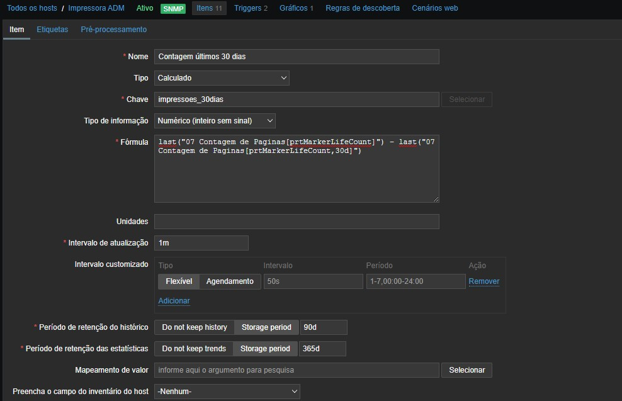Open the Tipo dropdown set to Calculado
Image resolution: width=622 pixels, height=401 pixels.
222,78
